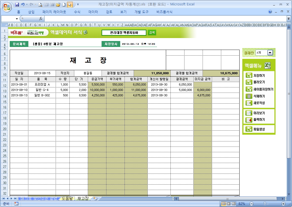Open the 수식 ribbon tab
Screen dimensions: 292x207
pyautogui.click(x=77, y=12)
